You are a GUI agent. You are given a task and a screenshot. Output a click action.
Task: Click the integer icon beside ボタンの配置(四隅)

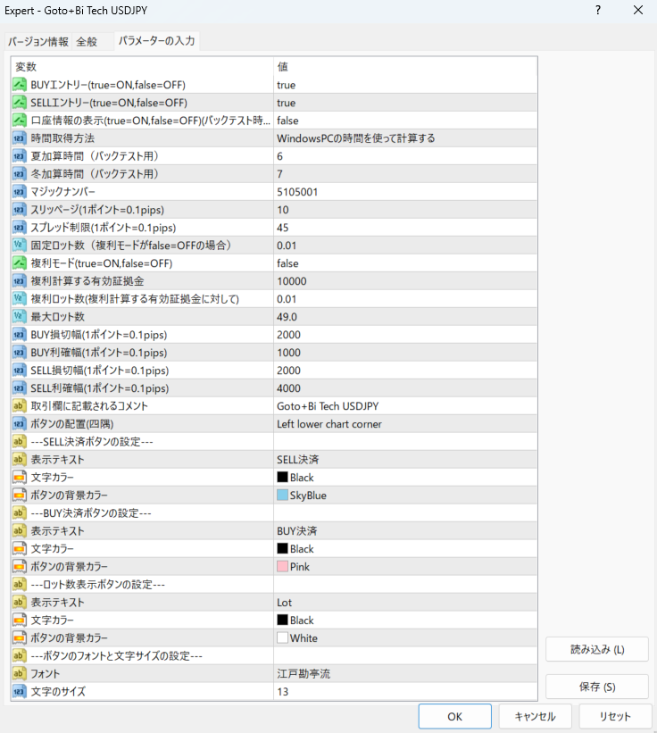click(x=19, y=423)
